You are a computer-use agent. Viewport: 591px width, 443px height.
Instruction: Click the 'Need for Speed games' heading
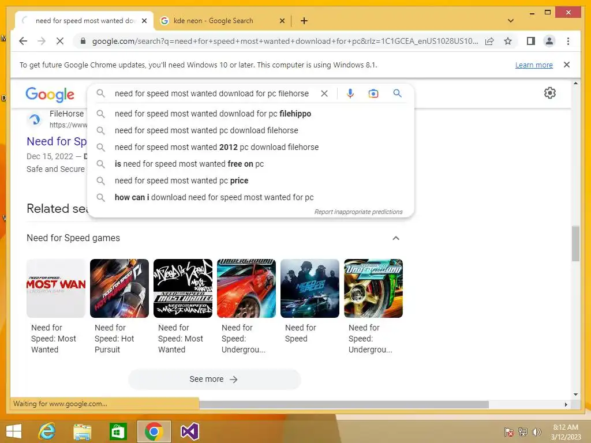73,238
